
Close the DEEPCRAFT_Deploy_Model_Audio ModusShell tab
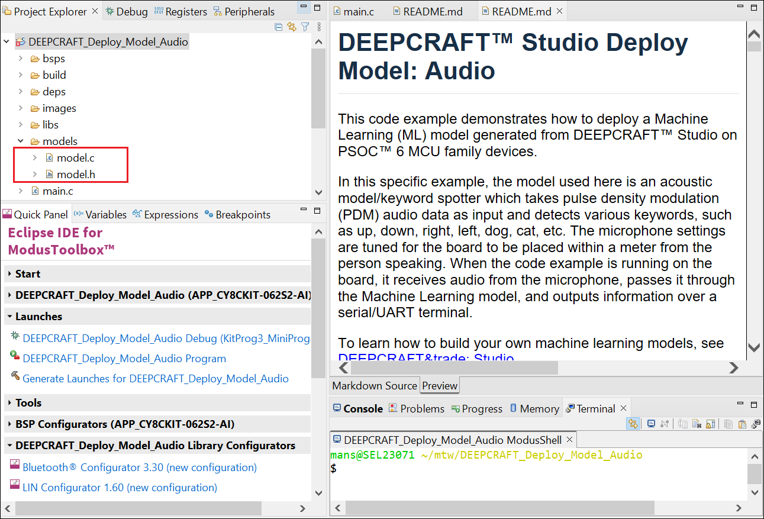tap(569, 440)
